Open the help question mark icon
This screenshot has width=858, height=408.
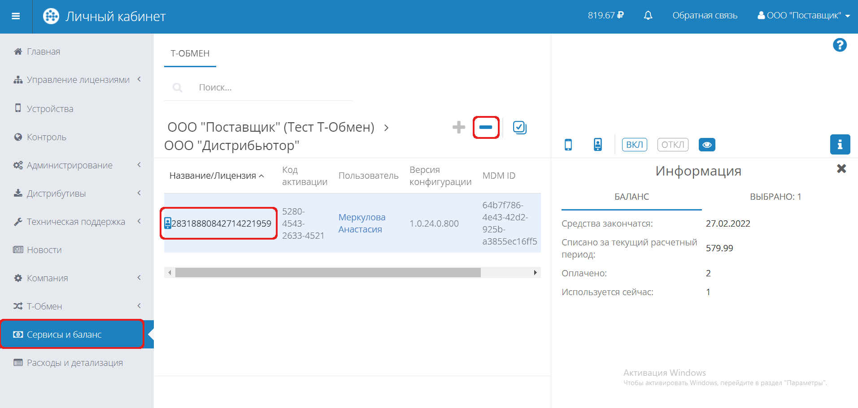(840, 45)
